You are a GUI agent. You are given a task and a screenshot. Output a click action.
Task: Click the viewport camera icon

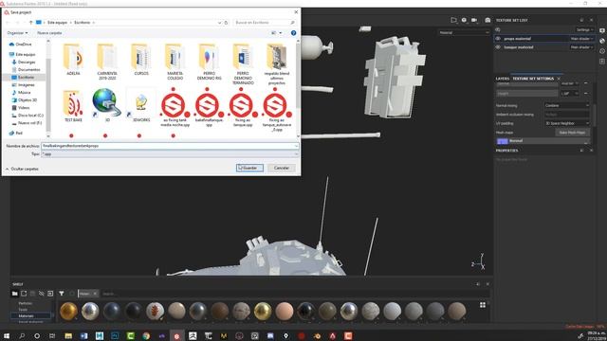(474, 20)
